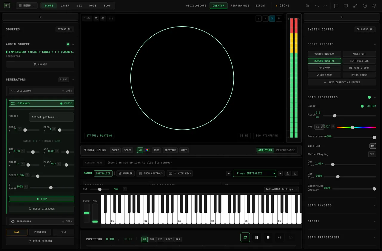Screen dimensions: 382x251
Task: Click the Vol slider handle
Action: (x=100, y=189)
